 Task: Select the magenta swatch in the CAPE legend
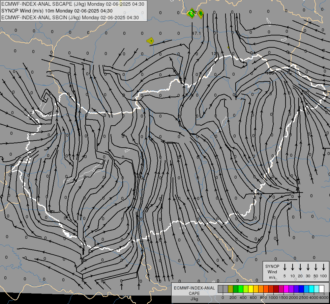tap(286, 289)
